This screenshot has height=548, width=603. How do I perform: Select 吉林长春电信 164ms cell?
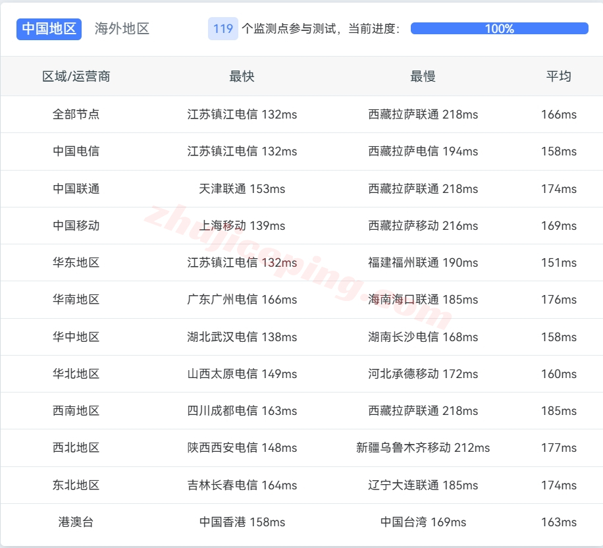242,485
